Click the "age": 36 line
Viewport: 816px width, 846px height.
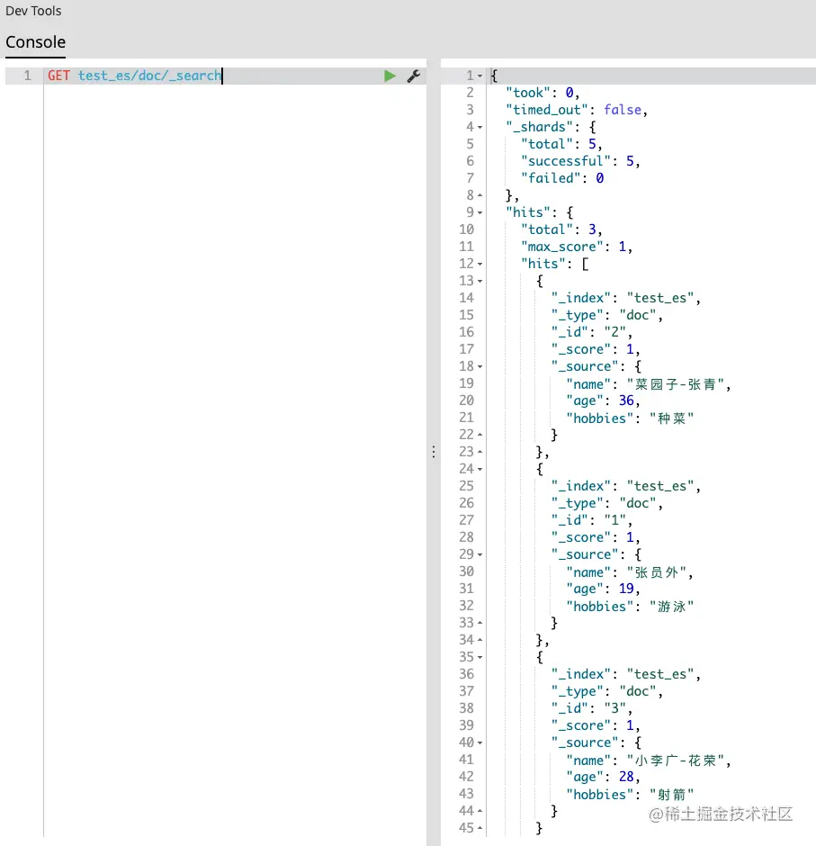603,400
